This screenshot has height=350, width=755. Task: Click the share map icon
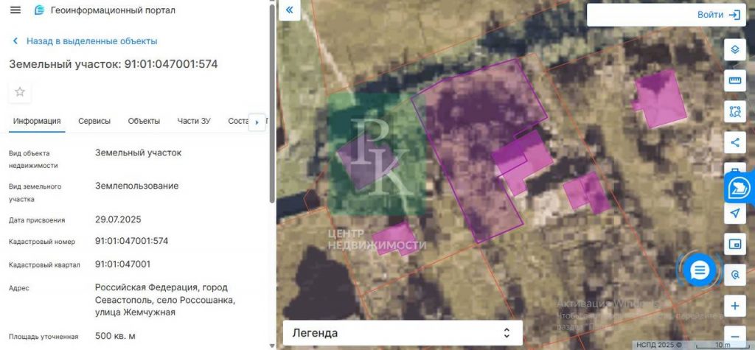[x=734, y=142]
